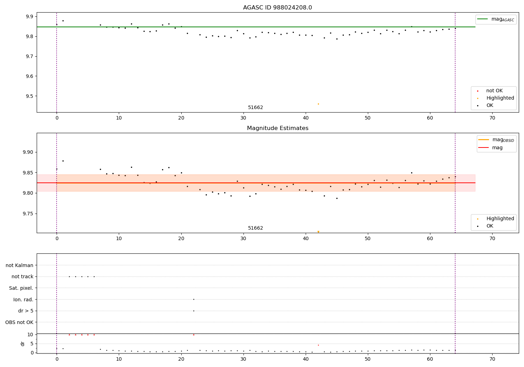Click the small red dr point at x=42
Viewport: 524px width, 367px height.
[318, 345]
